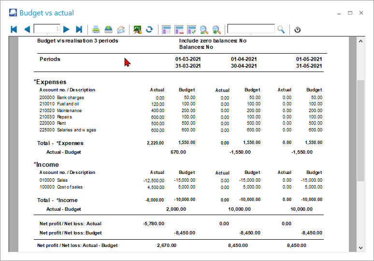Click the second report layout icon
Image resolution: width=374 pixels, height=261 pixels.
(x=179, y=29)
